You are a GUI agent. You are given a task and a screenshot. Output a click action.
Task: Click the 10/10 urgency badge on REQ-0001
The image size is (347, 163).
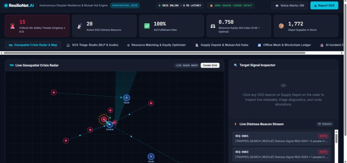coord(323,136)
